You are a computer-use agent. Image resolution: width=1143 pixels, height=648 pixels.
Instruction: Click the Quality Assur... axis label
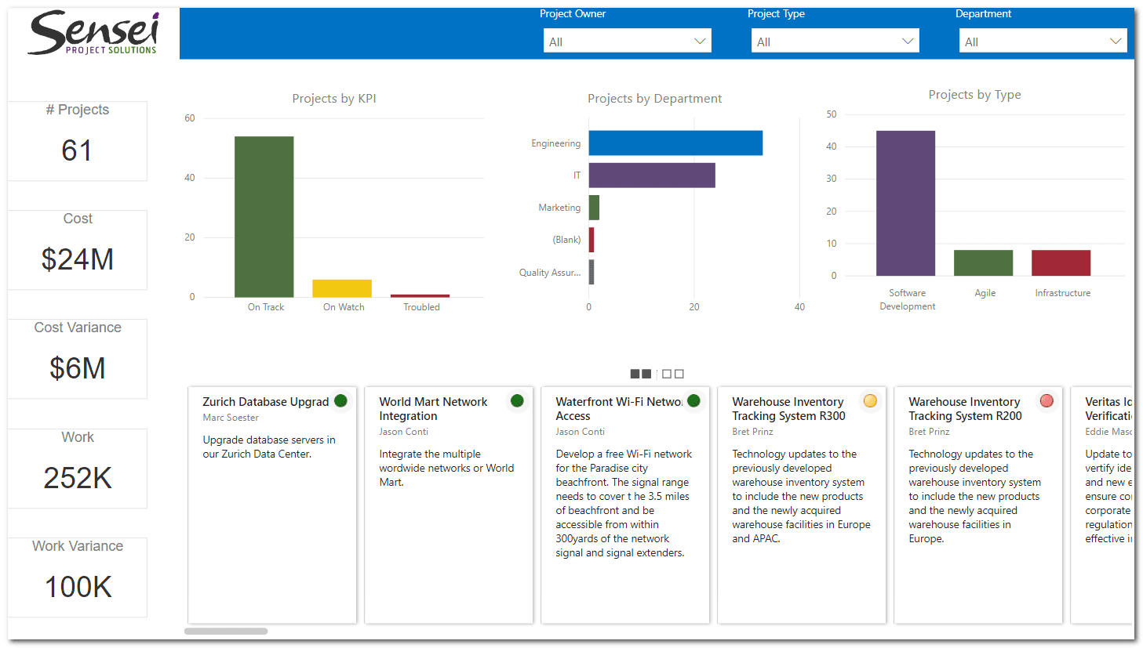[x=550, y=273]
